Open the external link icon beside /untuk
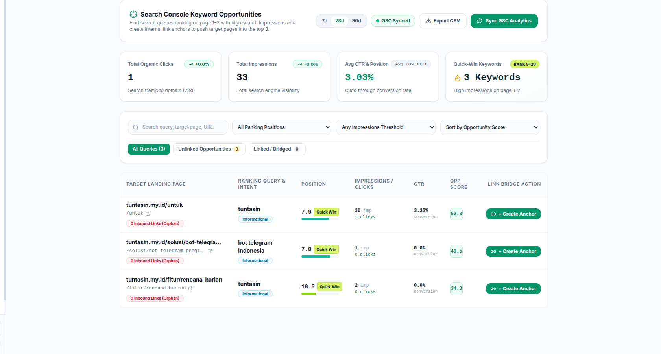Image resolution: width=661 pixels, height=354 pixels. point(148,214)
